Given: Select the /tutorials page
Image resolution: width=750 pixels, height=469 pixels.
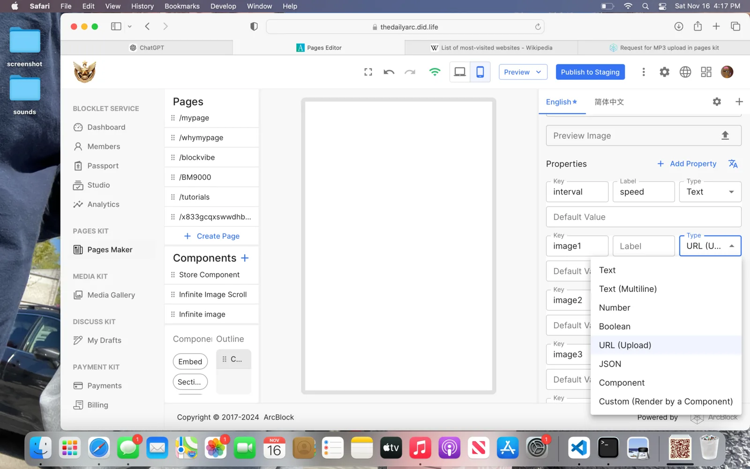Looking at the screenshot, I should click(x=212, y=197).
